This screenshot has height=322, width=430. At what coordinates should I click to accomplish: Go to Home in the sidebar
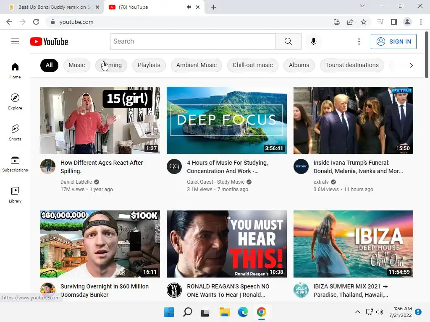[x=15, y=70]
